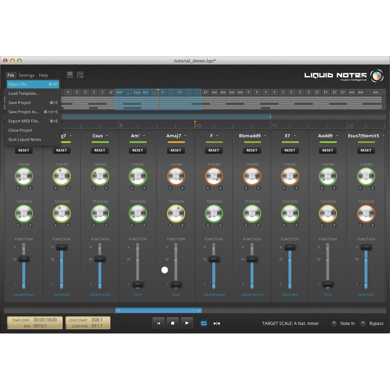Open the Bbmadd9 chord dropdown
This screenshot has height=390, width=390.
[x=265, y=136]
